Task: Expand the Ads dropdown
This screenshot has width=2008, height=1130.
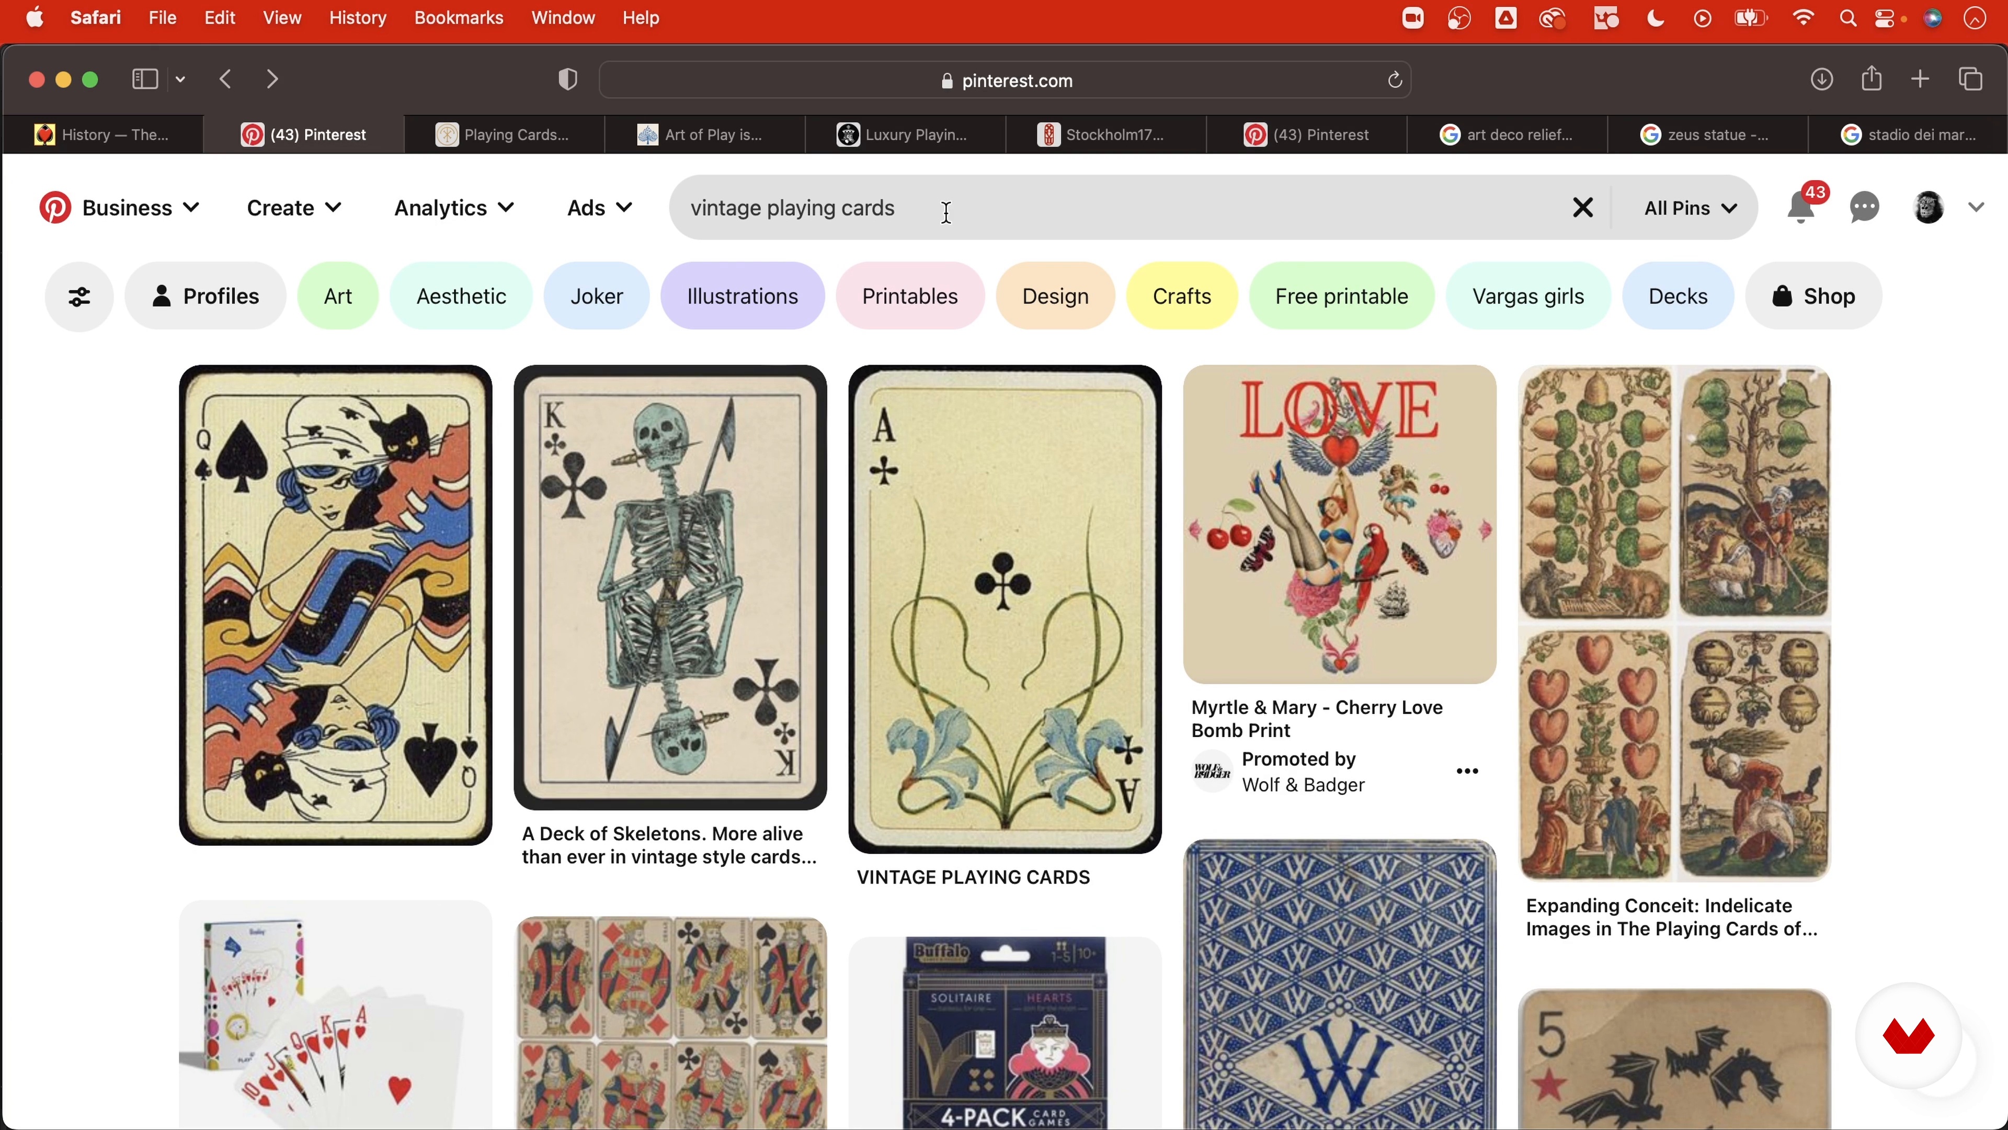Action: pyautogui.click(x=599, y=208)
